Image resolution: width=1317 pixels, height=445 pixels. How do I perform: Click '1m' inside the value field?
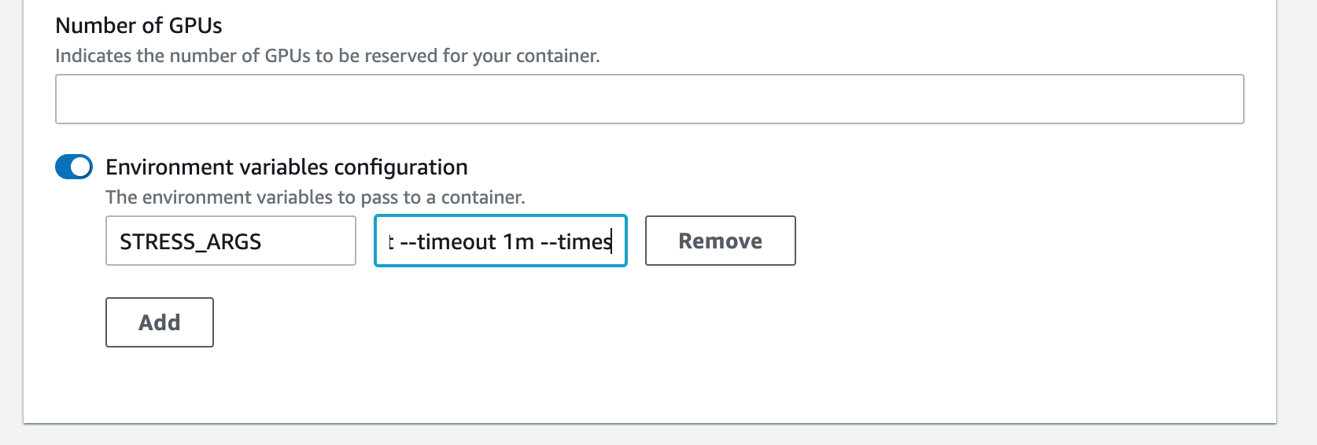pos(518,241)
